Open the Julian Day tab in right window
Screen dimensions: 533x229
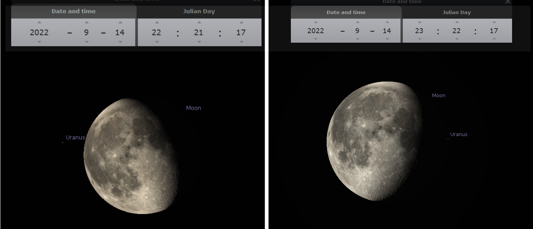(x=457, y=12)
